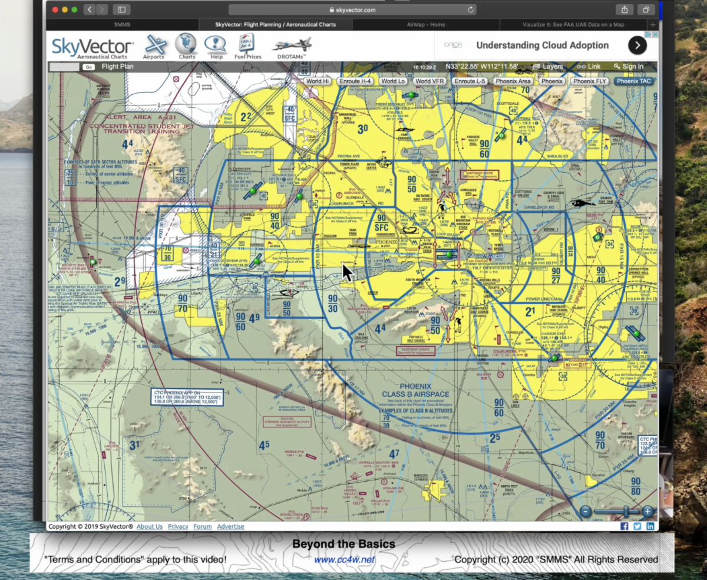Click the Safari back arrow

[90, 9]
